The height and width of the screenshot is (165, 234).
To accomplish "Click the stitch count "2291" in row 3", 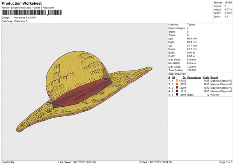I will (x=183, y=88).
